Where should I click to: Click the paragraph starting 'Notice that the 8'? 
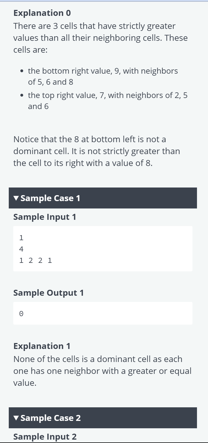[97, 151]
